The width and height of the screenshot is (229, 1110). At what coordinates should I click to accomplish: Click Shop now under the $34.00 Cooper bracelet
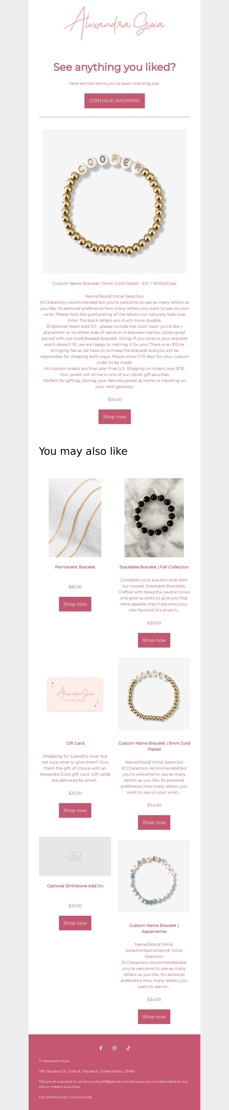(x=114, y=417)
